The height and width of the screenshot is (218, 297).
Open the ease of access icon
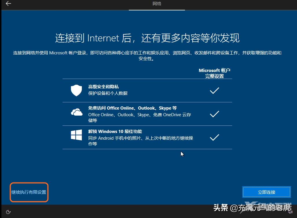8,212
